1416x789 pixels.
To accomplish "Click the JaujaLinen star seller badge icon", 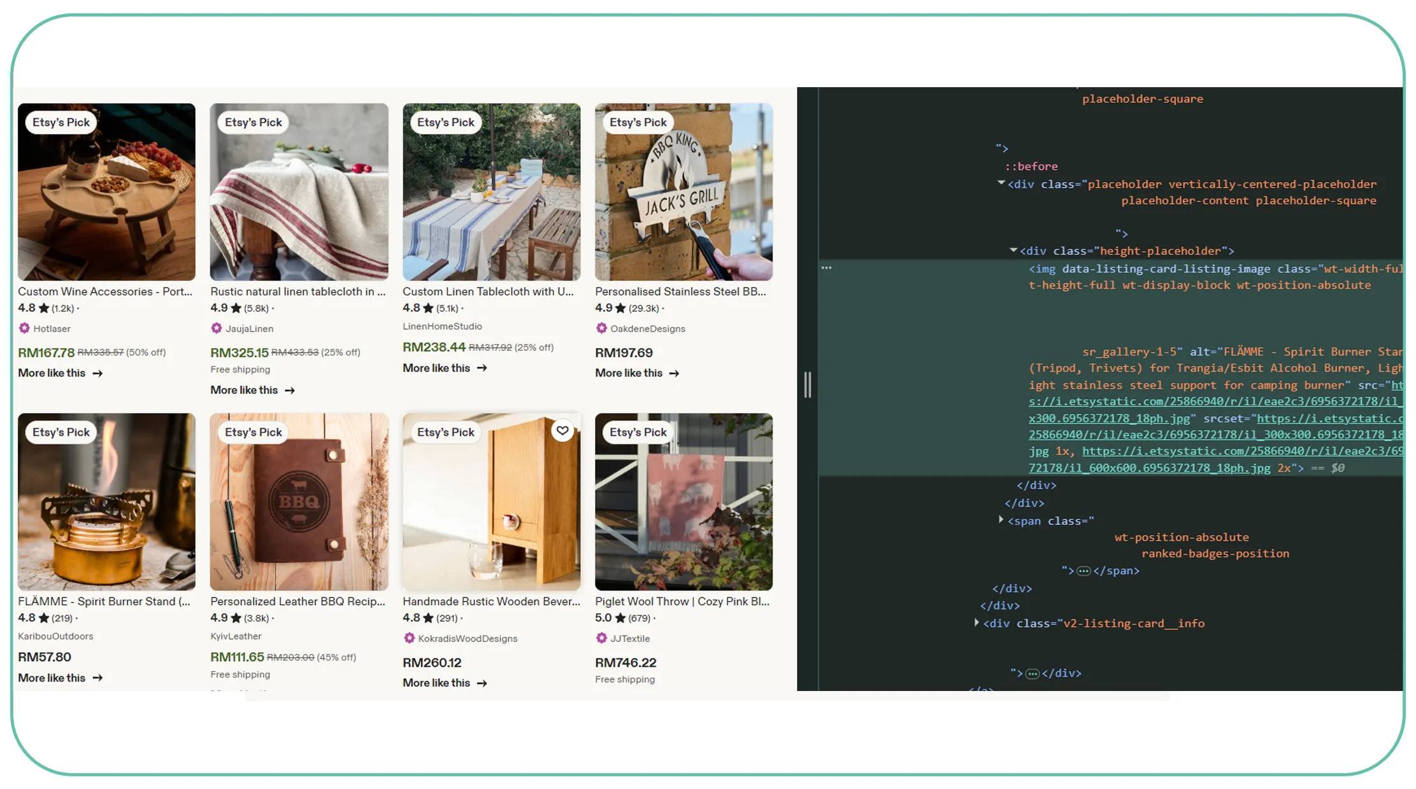I will click(217, 328).
